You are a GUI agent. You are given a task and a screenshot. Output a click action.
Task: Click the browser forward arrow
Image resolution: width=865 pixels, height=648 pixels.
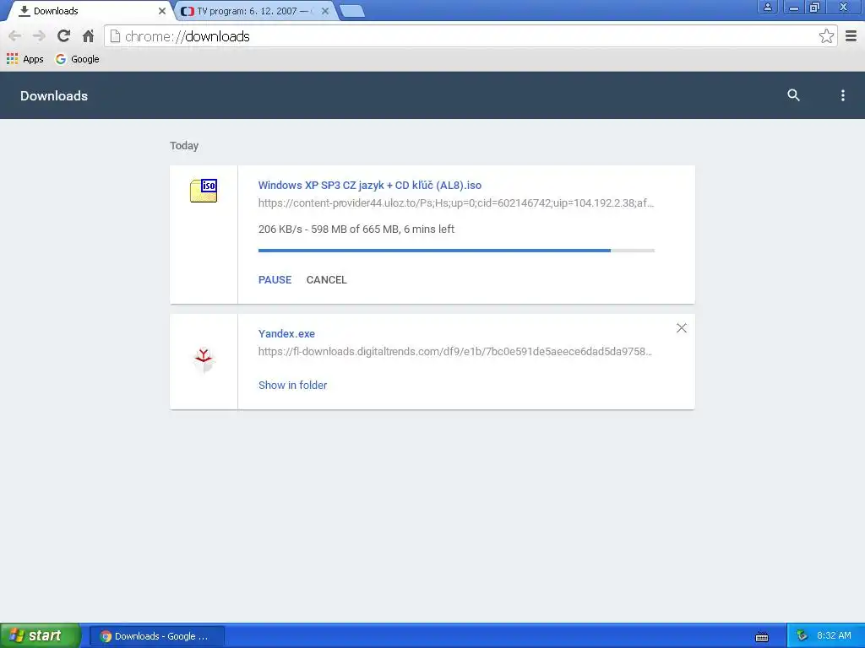39,36
